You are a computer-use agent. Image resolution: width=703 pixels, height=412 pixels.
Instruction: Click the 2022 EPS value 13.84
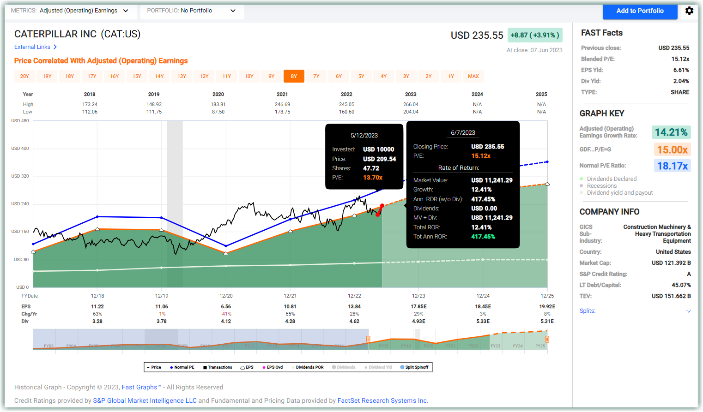click(354, 306)
